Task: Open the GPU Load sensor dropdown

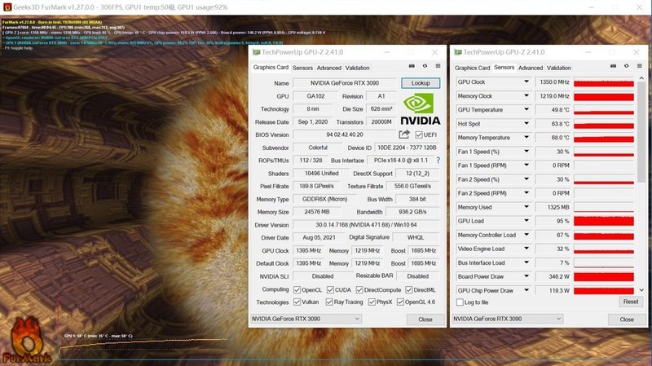Action: pos(526,221)
